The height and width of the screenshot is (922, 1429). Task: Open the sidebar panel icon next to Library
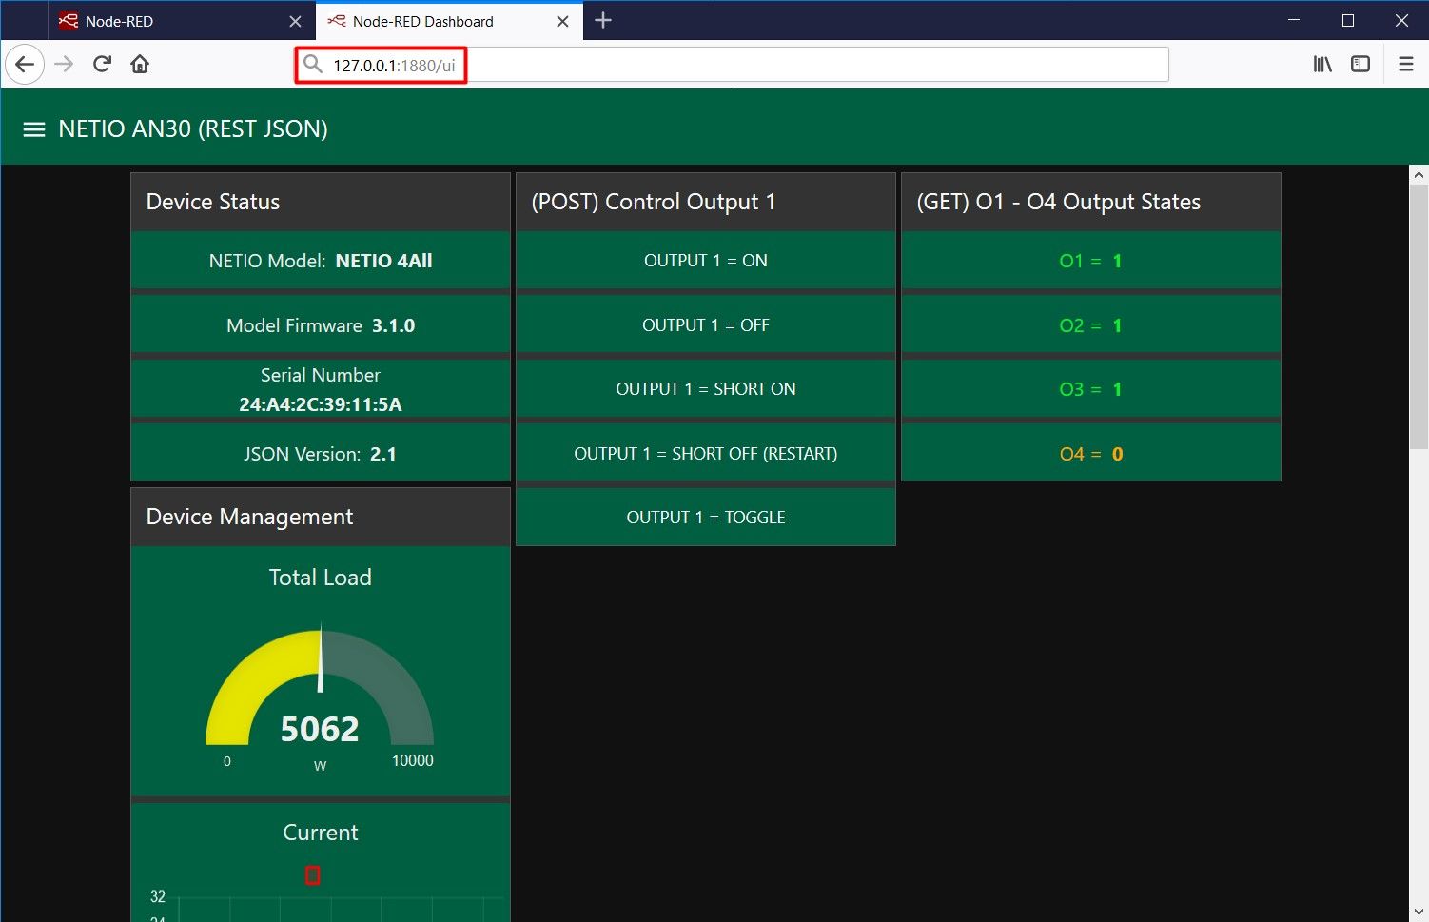[1360, 64]
